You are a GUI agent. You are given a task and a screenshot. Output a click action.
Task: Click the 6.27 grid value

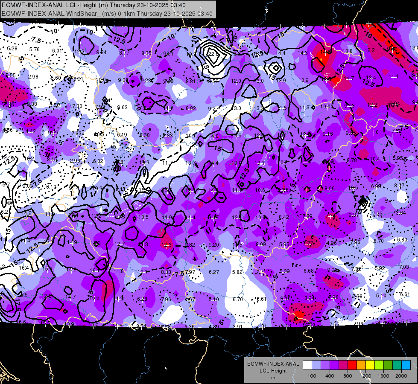[x=214, y=272]
